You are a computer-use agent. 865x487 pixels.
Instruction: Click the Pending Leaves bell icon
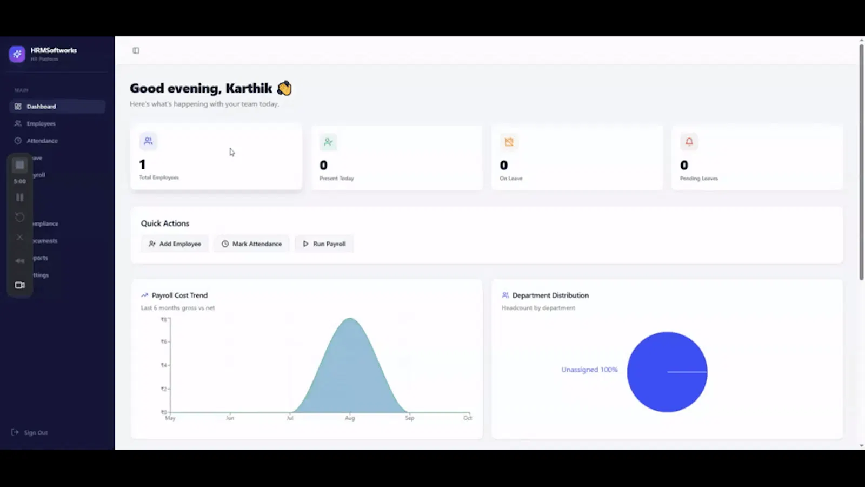click(x=689, y=142)
